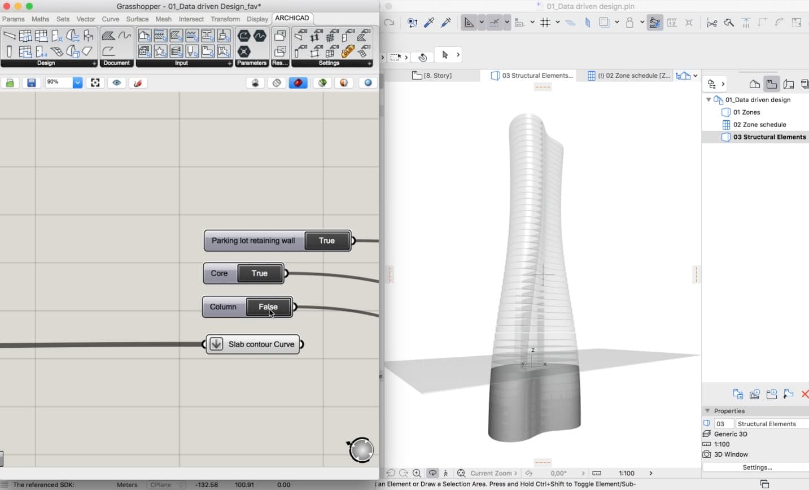Toggle the Column boolean to True
The height and width of the screenshot is (490, 809).
(x=269, y=307)
